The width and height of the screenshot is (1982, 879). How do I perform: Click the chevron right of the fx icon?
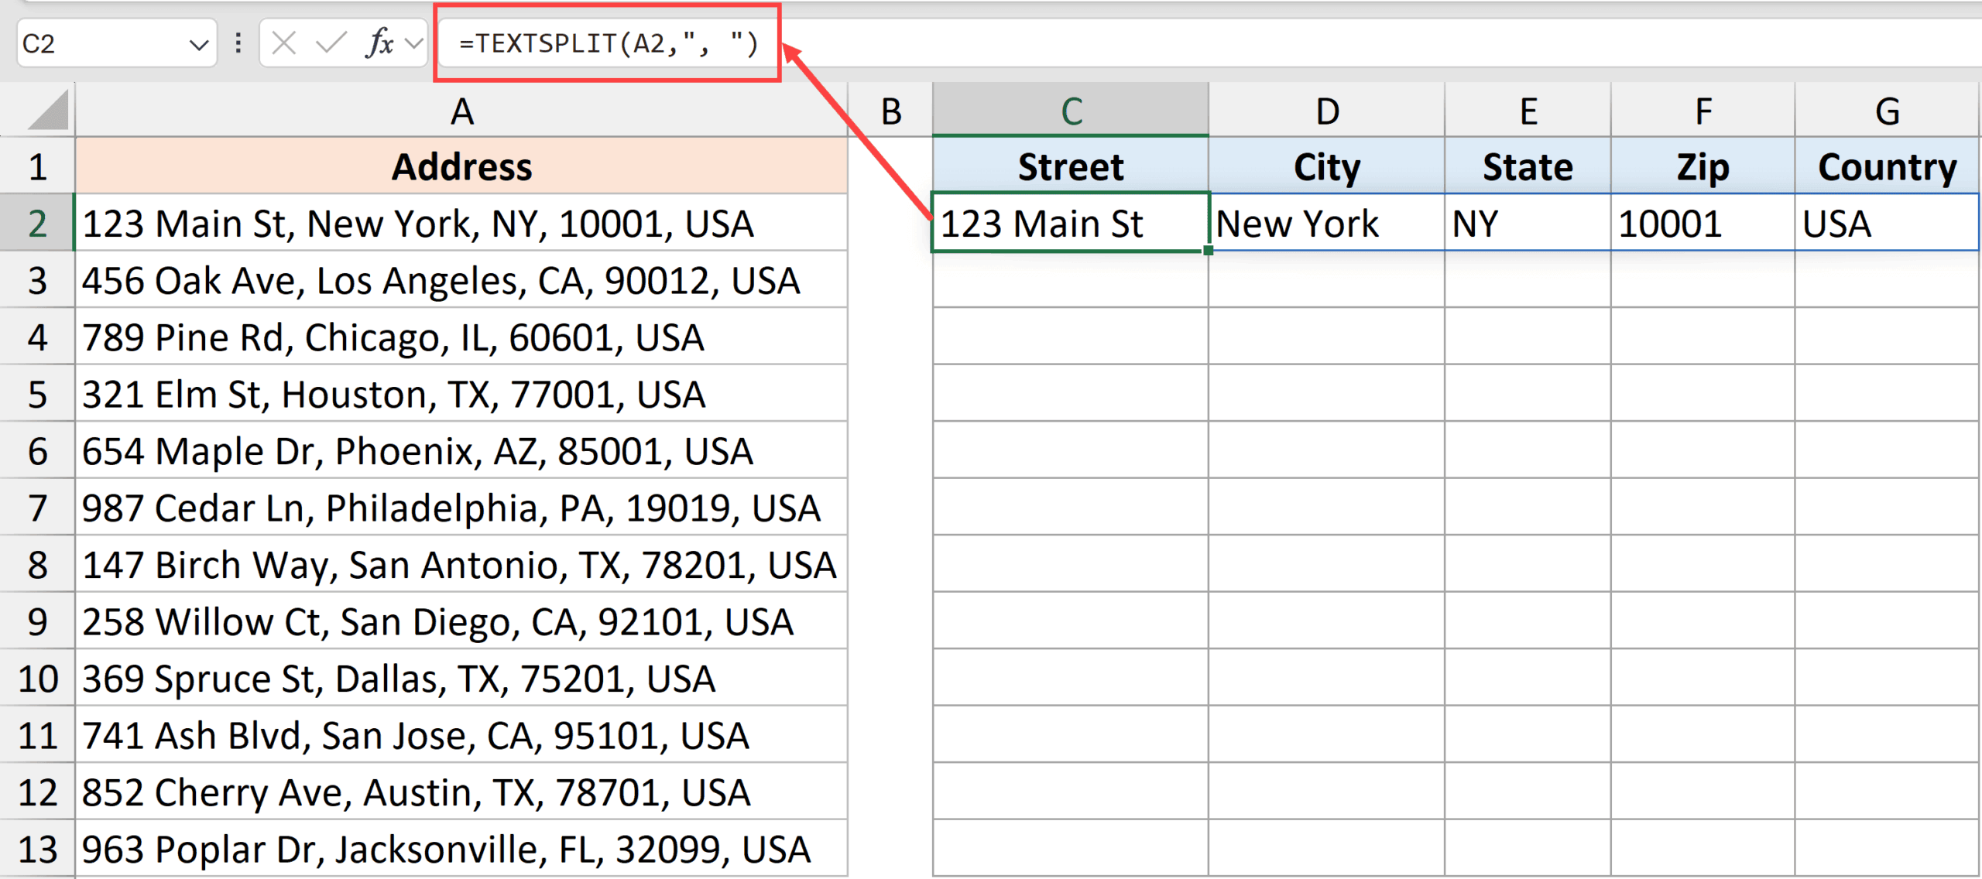click(x=413, y=43)
